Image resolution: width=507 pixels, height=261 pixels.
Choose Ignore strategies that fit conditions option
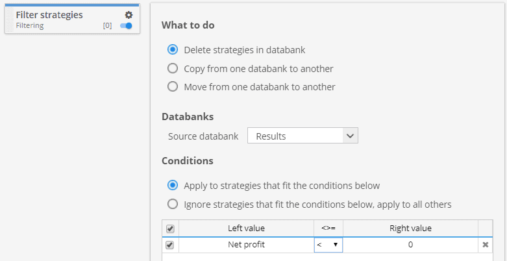click(173, 205)
